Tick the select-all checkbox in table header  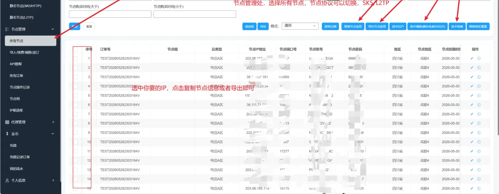pyautogui.click(x=76, y=49)
